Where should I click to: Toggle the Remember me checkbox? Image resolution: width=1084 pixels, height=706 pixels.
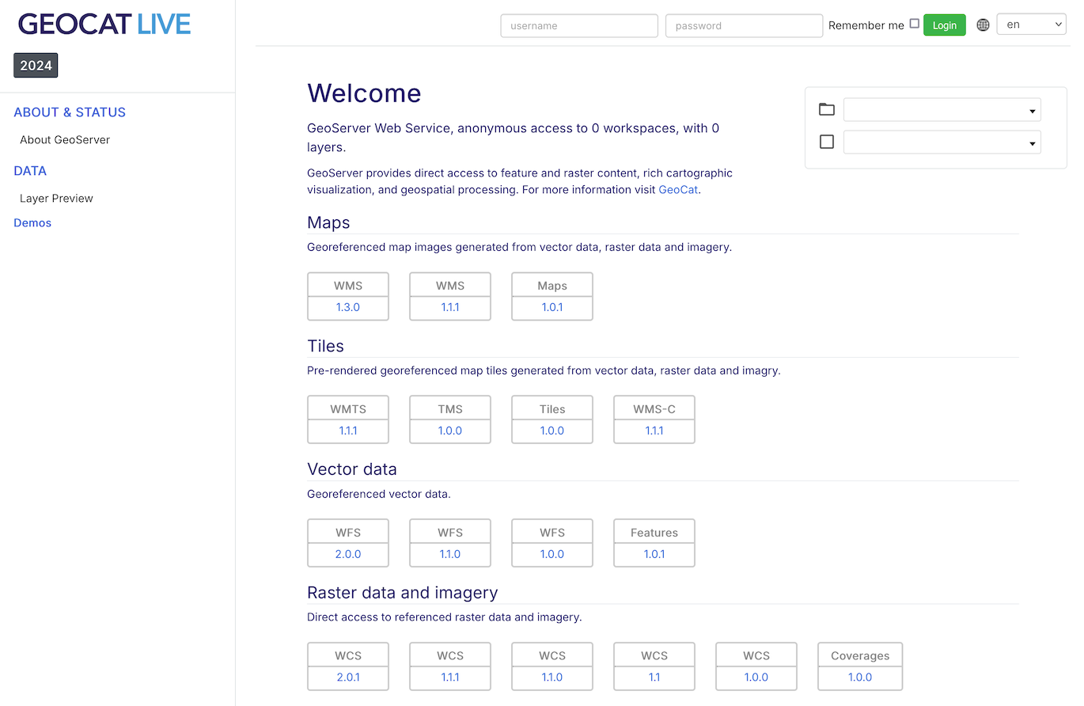[914, 24]
